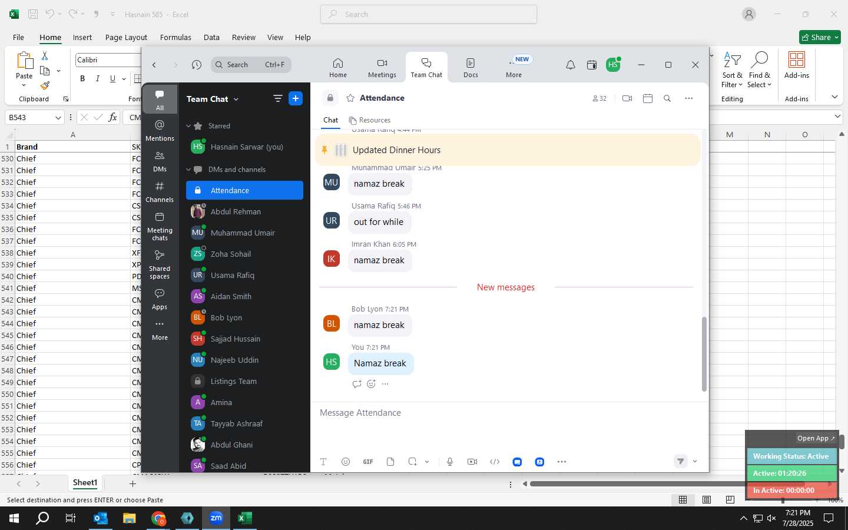Start a video meeting in Attendance channel

pos(627,98)
